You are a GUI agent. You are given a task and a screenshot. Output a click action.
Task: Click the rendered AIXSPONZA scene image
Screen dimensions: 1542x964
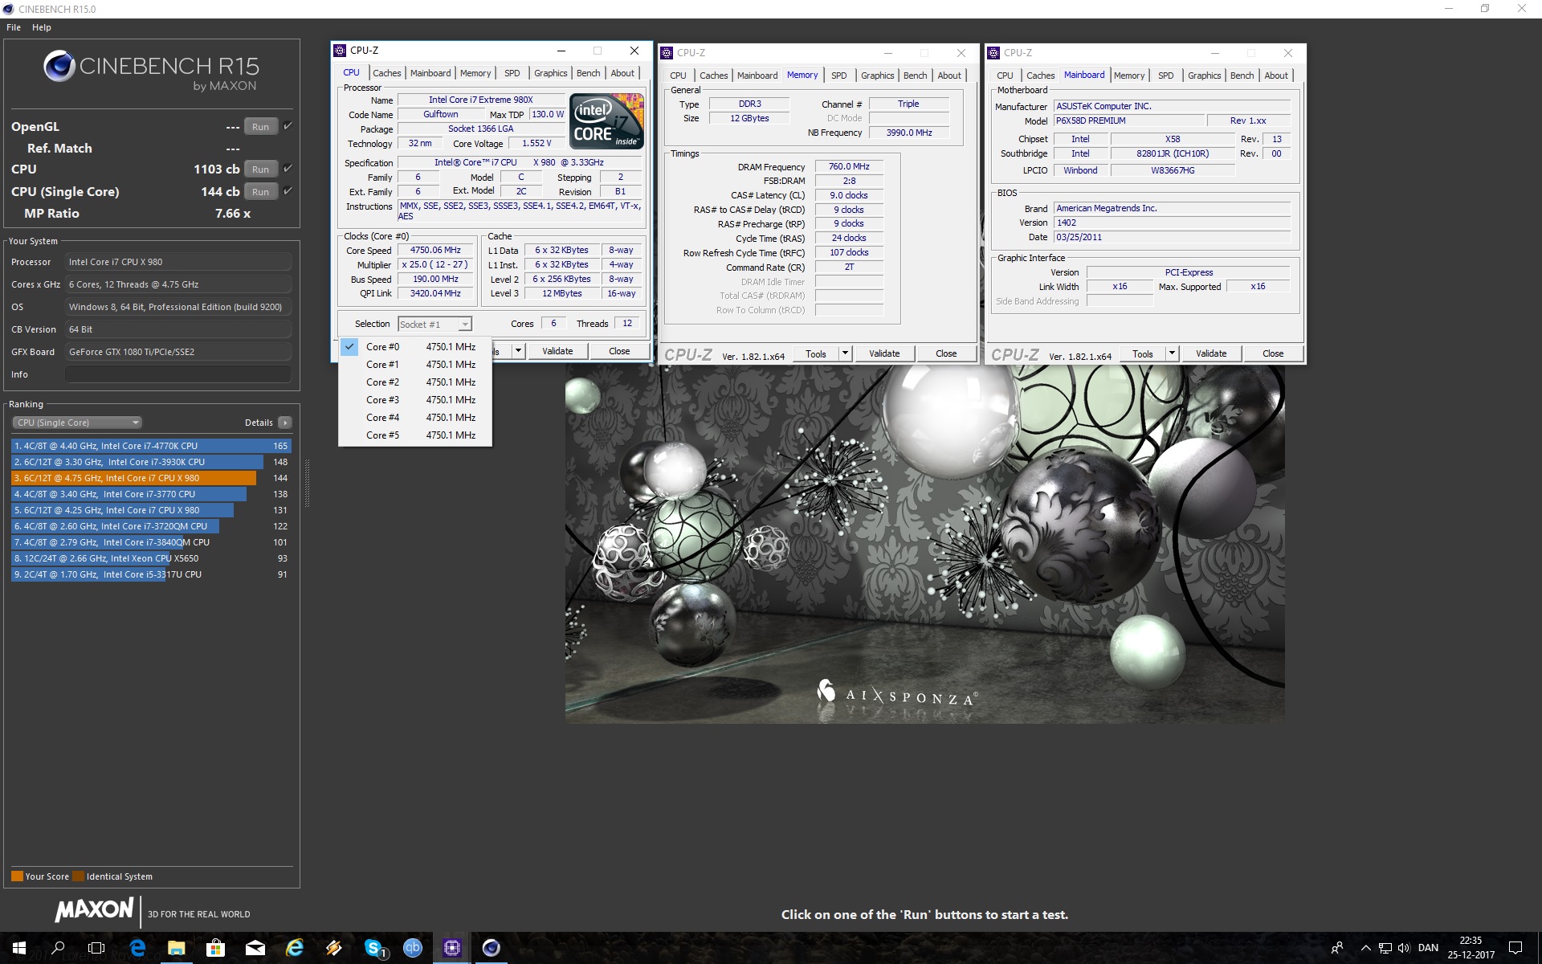click(924, 545)
